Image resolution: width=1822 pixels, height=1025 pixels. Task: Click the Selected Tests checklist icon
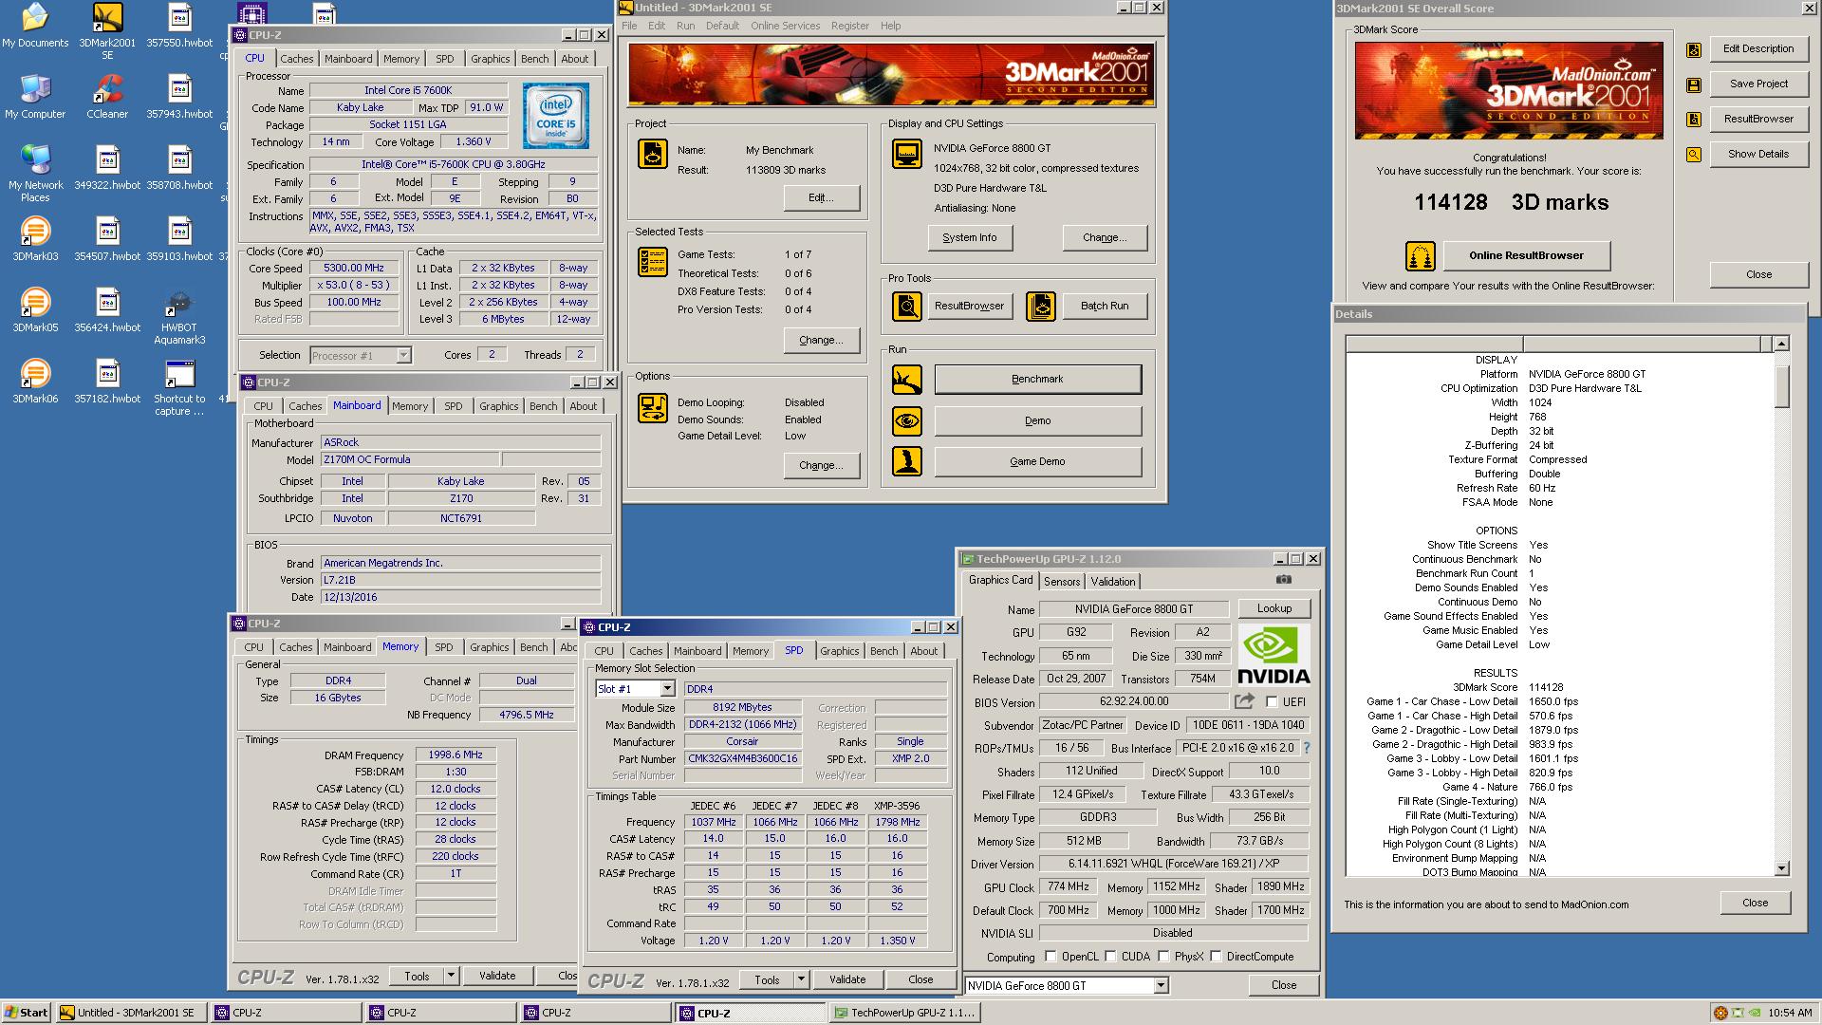coord(653,262)
